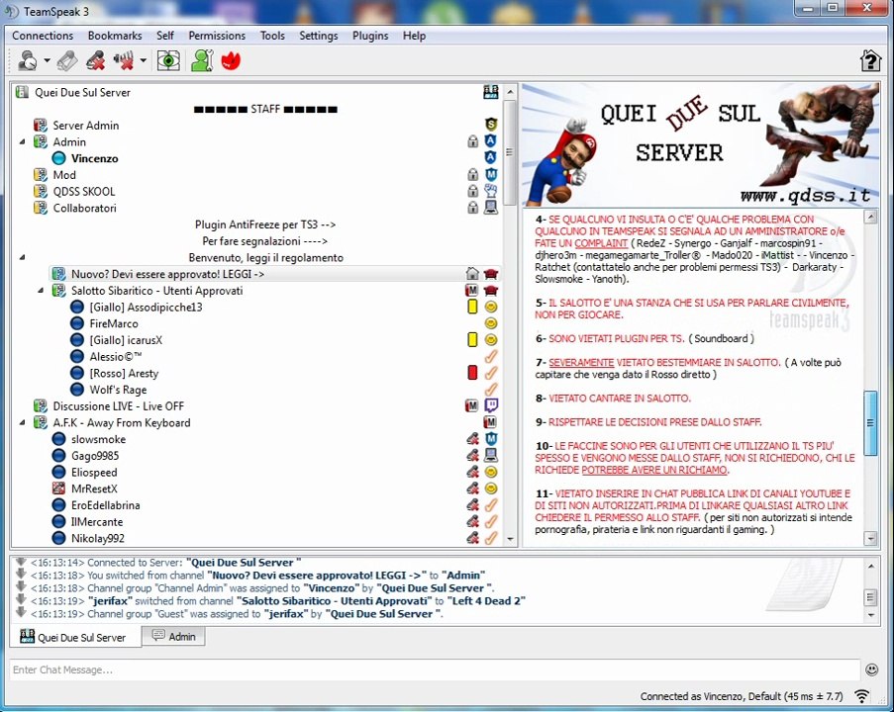Open the Plugins menu

370,36
